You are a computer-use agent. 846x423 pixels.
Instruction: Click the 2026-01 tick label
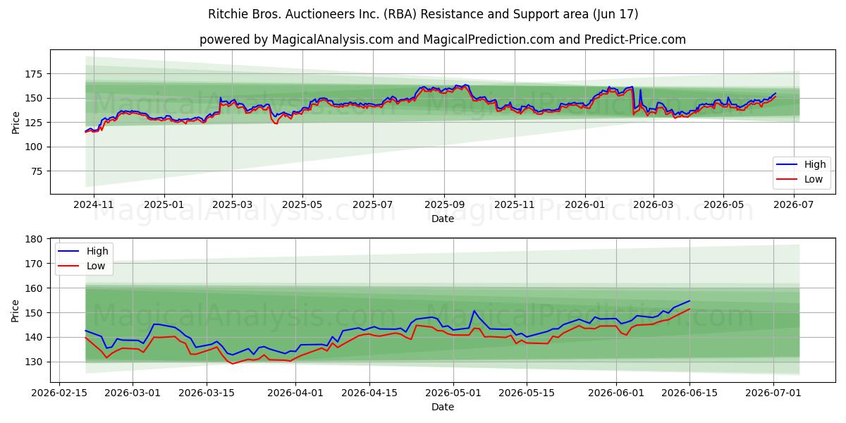(585, 204)
